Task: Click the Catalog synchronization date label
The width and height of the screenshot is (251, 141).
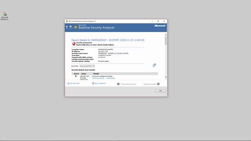Action: click(83, 59)
